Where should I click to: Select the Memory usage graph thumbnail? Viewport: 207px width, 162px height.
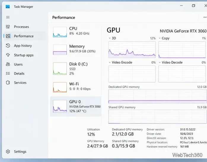pyautogui.click(x=60, y=50)
